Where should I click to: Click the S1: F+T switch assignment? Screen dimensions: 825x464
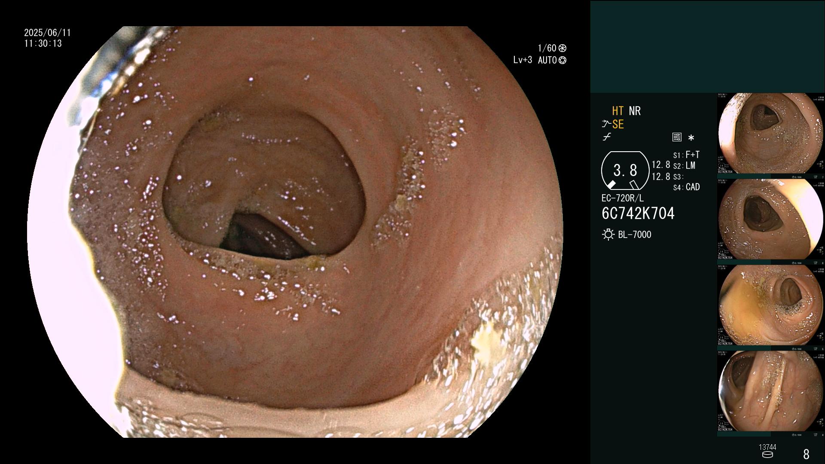pyautogui.click(x=686, y=155)
